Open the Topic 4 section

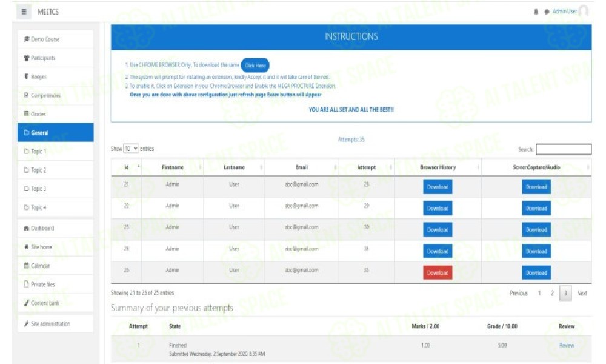(55, 207)
